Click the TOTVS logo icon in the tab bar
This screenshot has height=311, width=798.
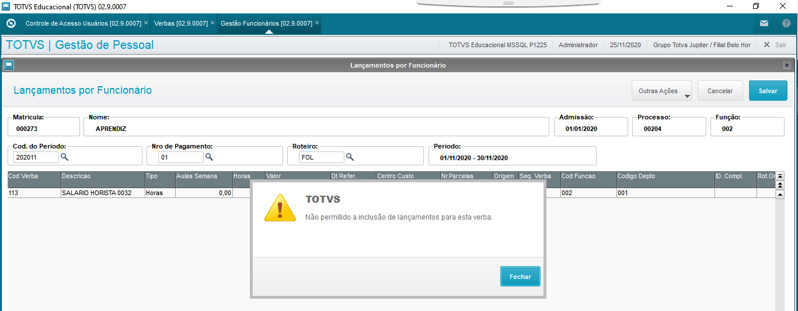11,23
